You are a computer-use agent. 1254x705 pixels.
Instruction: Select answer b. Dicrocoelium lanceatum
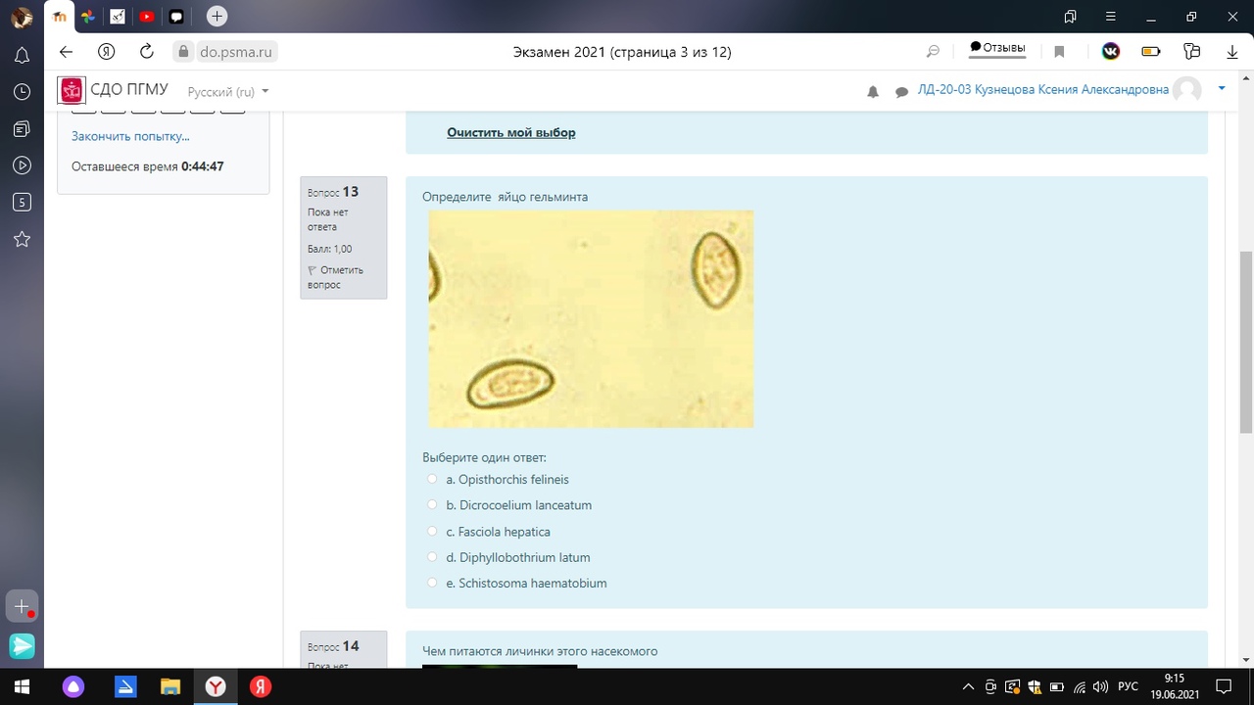pos(432,505)
